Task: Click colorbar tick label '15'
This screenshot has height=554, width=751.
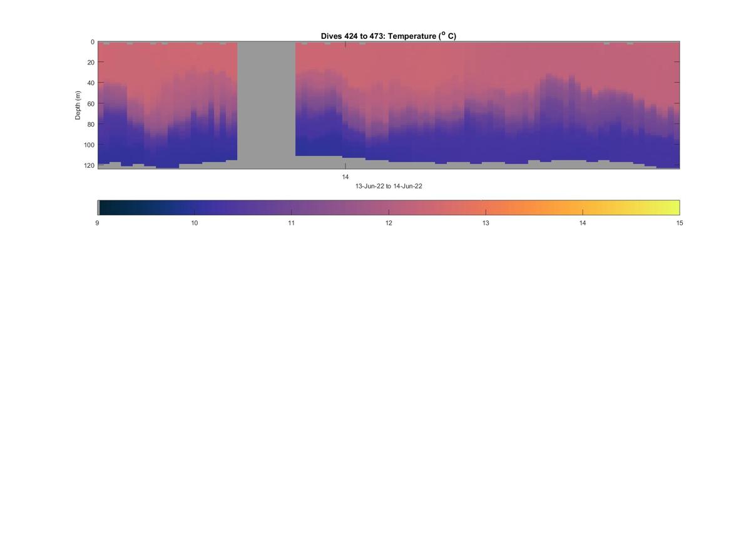Action: click(680, 223)
